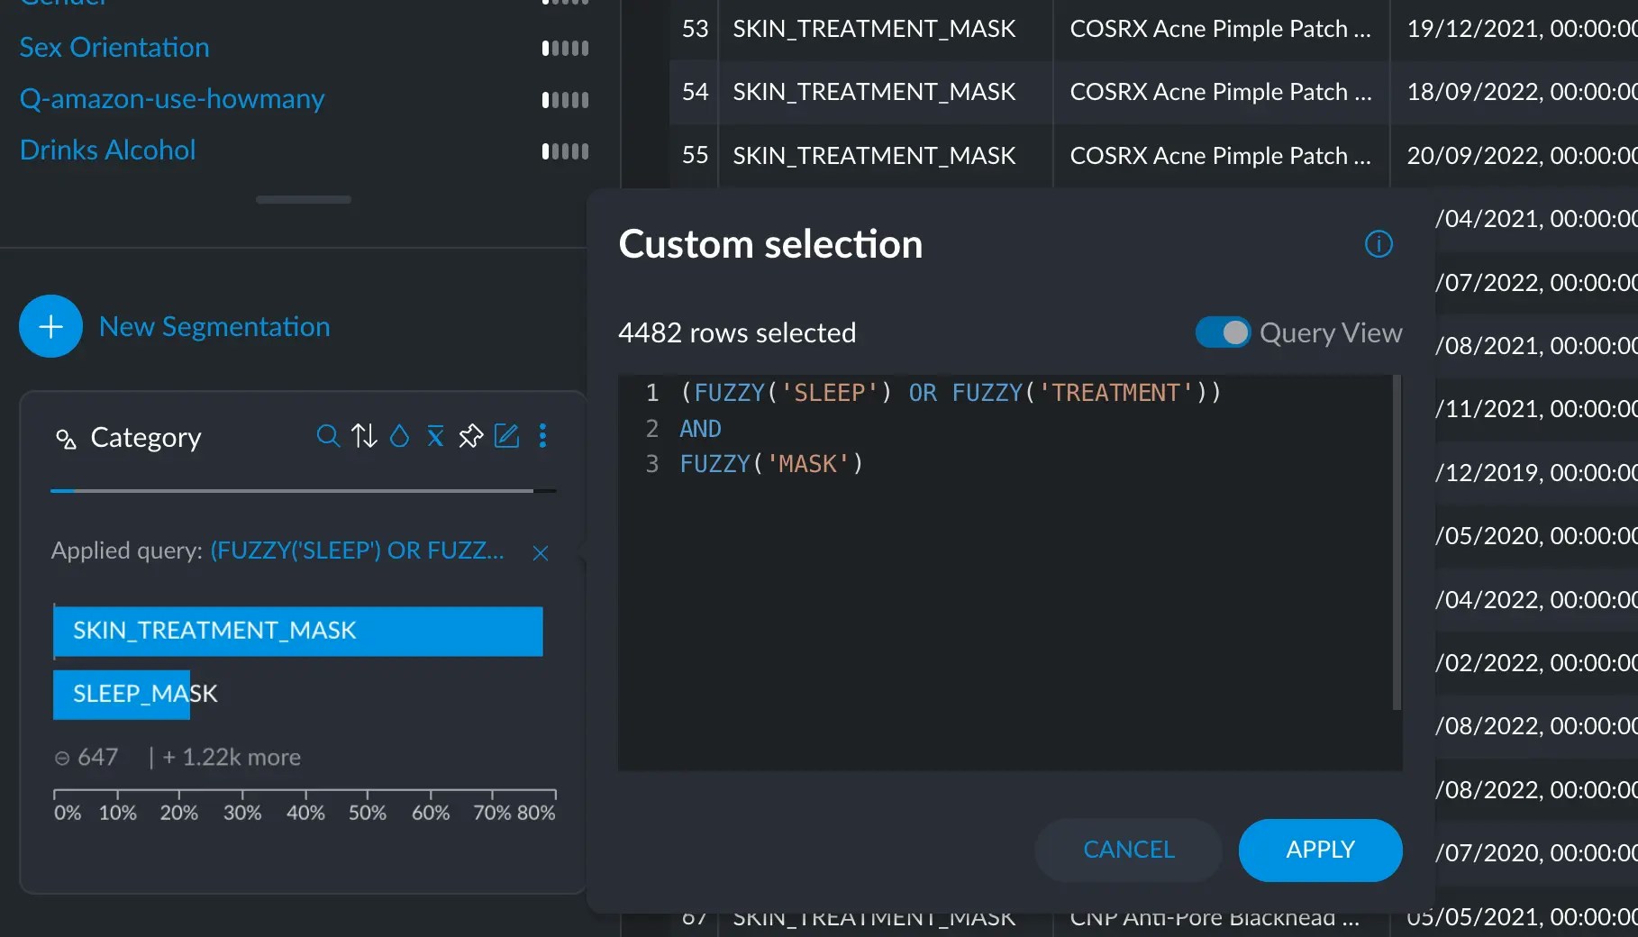Select the SLEEP_MASK bar
The width and height of the screenshot is (1638, 937).
coord(122,694)
